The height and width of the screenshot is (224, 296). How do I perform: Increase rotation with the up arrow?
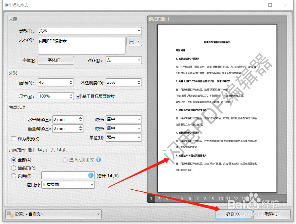coord(71,81)
